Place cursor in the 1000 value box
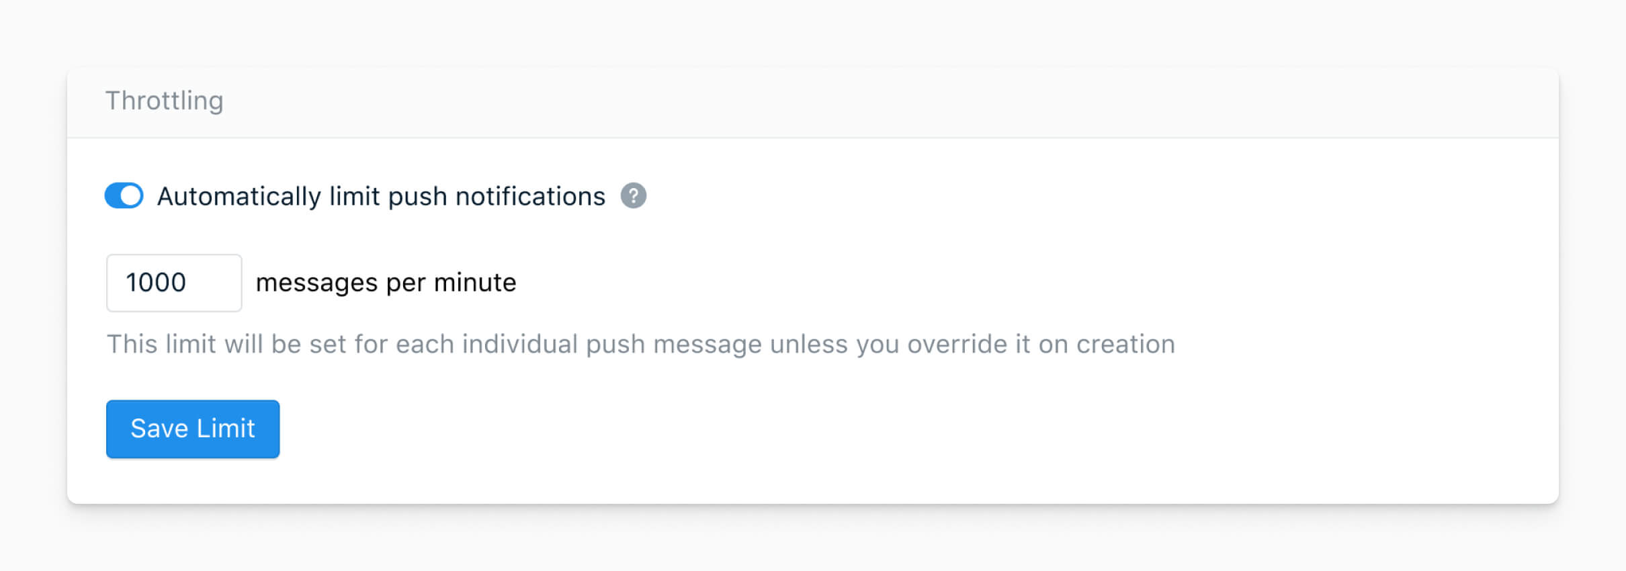The height and width of the screenshot is (571, 1626). (x=174, y=283)
